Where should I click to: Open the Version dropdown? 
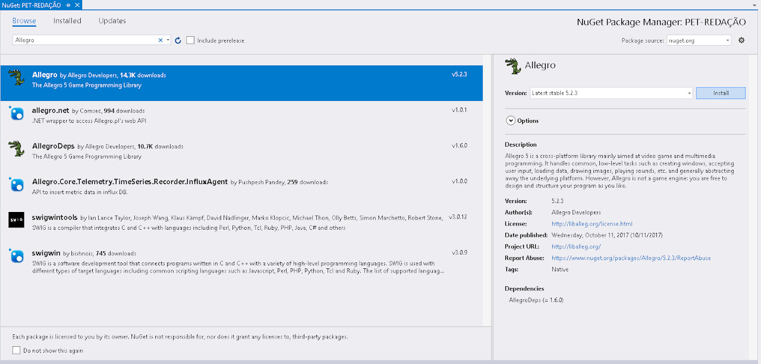689,93
